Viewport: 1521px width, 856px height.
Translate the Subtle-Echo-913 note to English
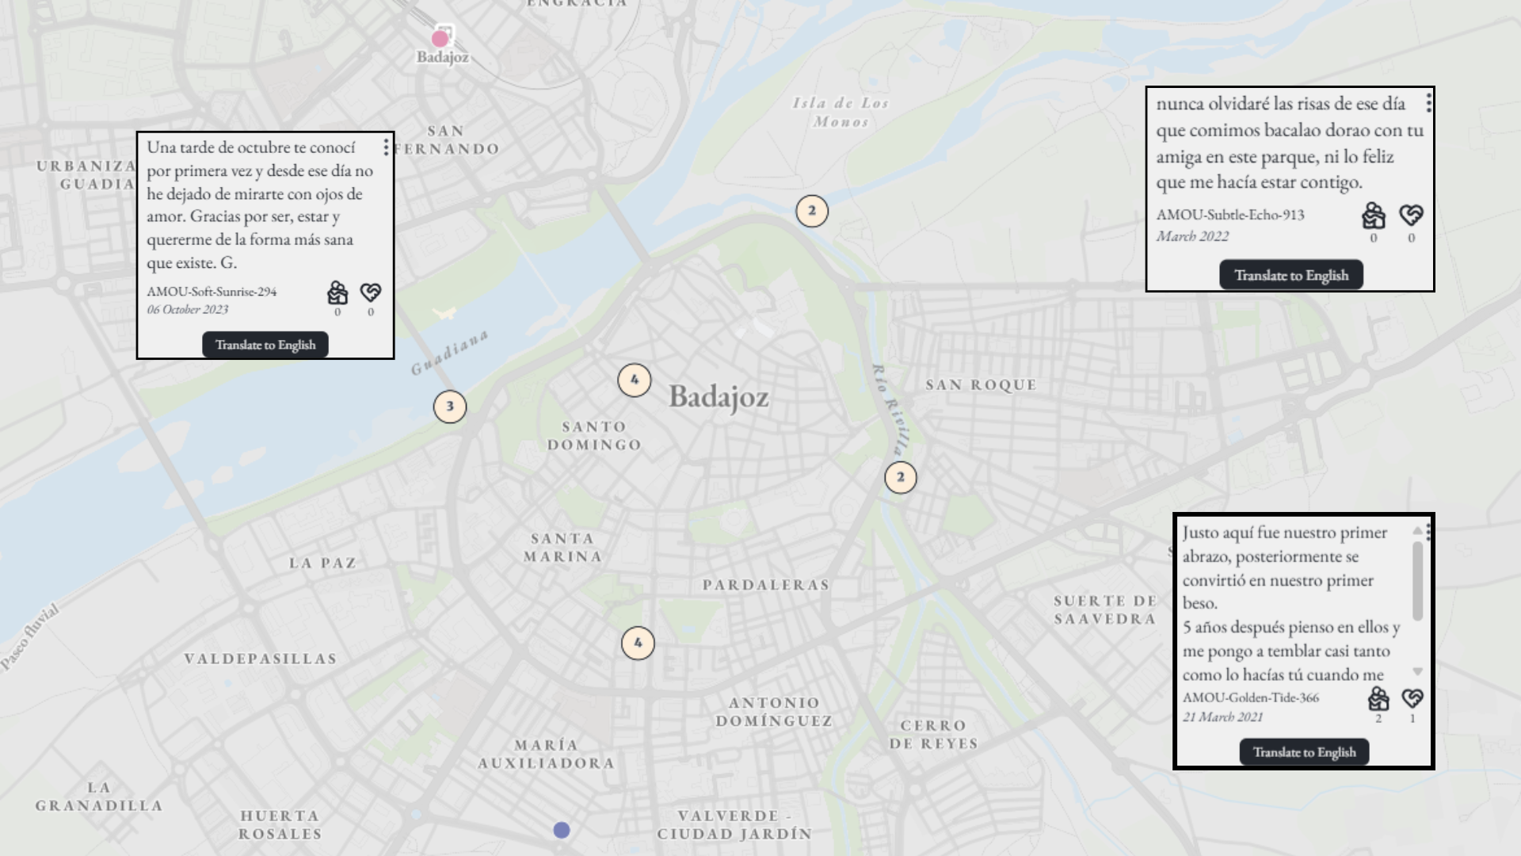(x=1291, y=275)
